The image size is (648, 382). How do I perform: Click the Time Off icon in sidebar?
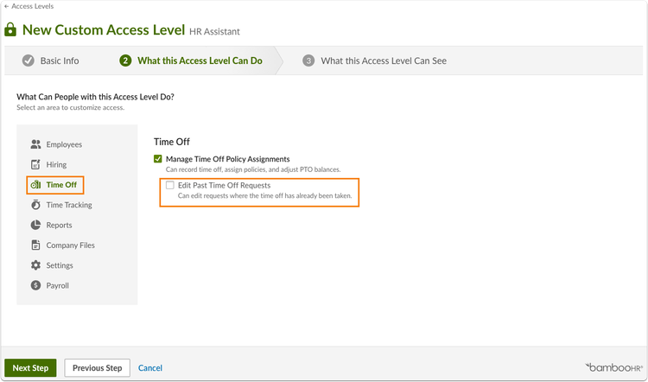[x=36, y=185]
